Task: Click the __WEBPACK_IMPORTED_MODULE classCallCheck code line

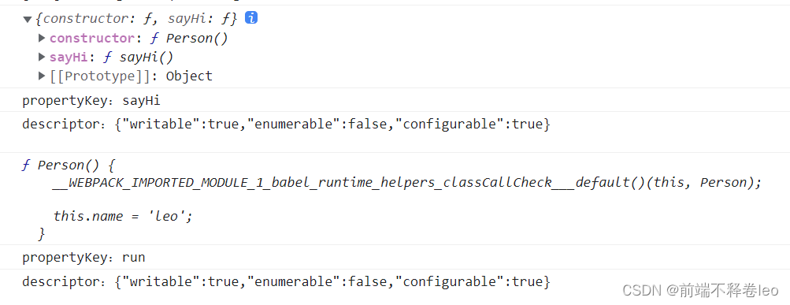Action: (407, 183)
